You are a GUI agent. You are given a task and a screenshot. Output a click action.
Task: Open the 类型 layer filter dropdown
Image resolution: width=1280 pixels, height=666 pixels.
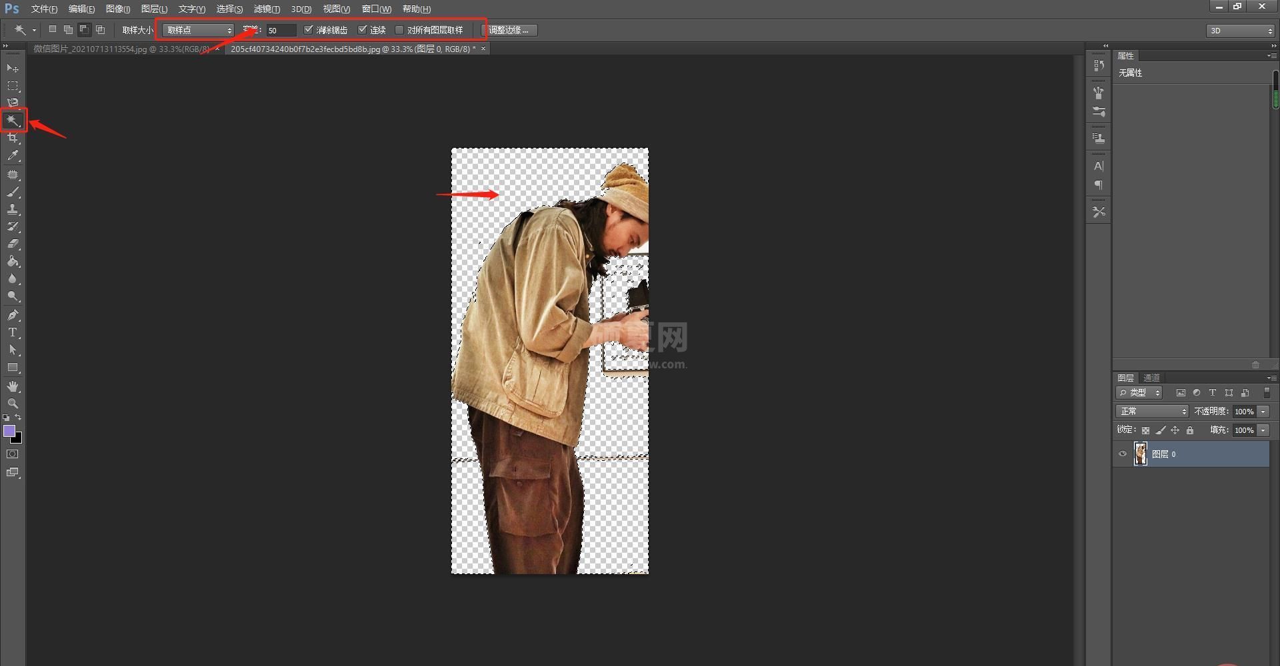pos(1140,393)
